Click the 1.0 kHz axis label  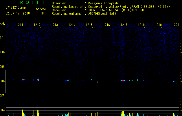[x=2, y=52]
